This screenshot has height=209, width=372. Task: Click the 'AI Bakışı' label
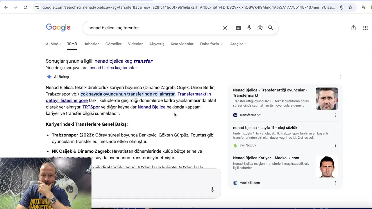coord(61,77)
